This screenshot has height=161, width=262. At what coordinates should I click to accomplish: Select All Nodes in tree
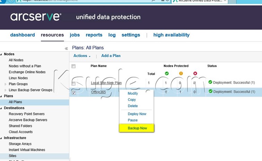coord(16,60)
